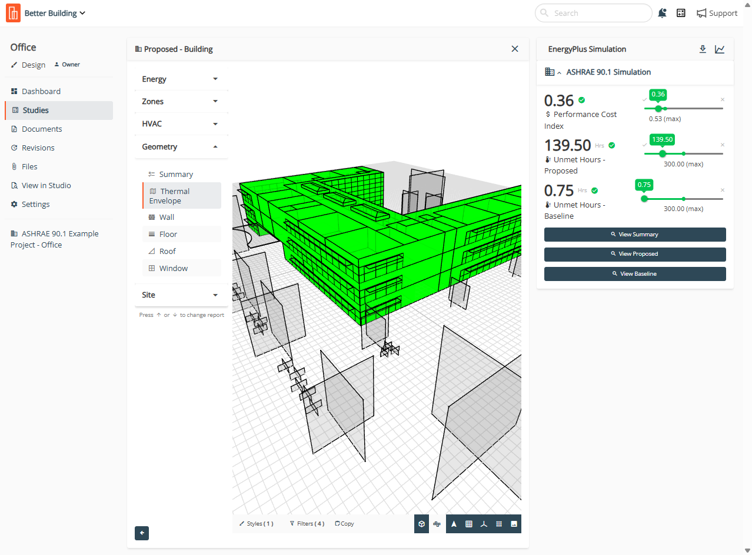This screenshot has height=555, width=752.
Task: Click the image export icon in viewer toolbar
Action: tap(514, 524)
